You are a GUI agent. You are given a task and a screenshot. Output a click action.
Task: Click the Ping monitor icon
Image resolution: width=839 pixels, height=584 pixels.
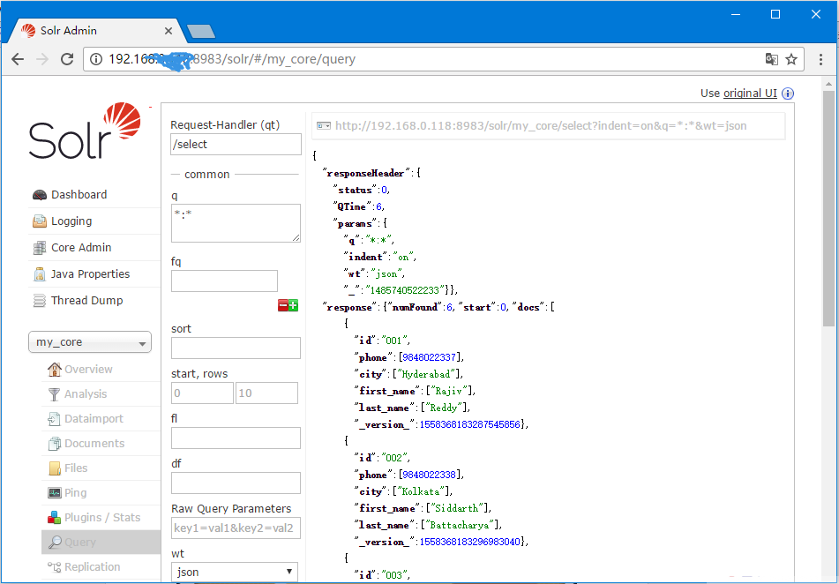(x=54, y=493)
